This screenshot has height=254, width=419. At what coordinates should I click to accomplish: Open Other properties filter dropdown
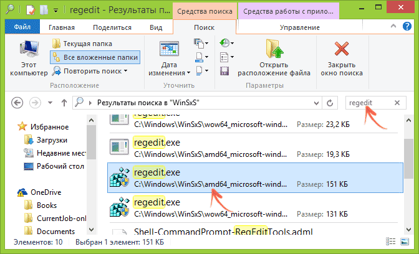coord(202,71)
